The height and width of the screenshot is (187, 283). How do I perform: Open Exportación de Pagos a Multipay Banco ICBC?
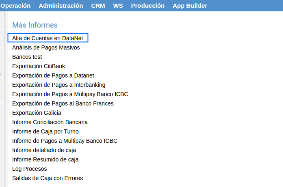click(x=70, y=94)
